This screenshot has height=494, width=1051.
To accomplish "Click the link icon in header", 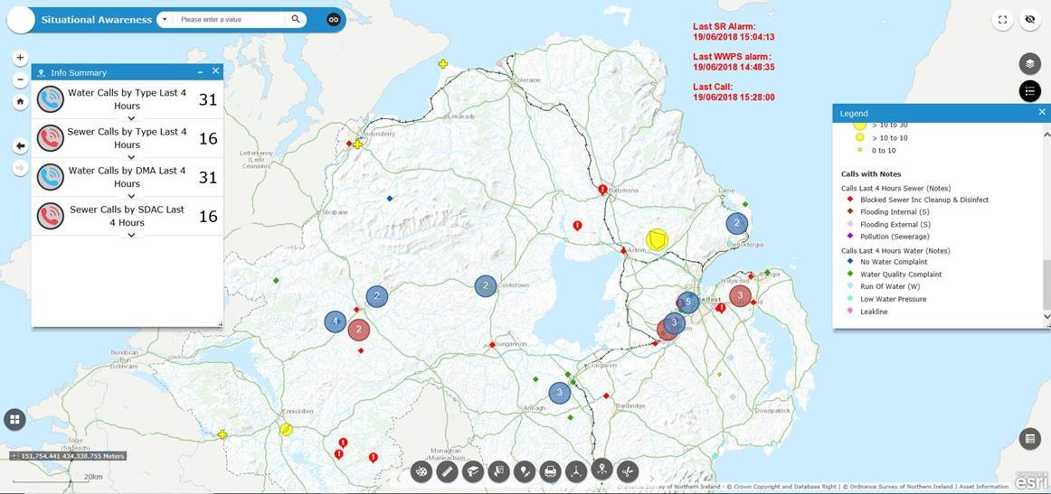I will [x=333, y=20].
